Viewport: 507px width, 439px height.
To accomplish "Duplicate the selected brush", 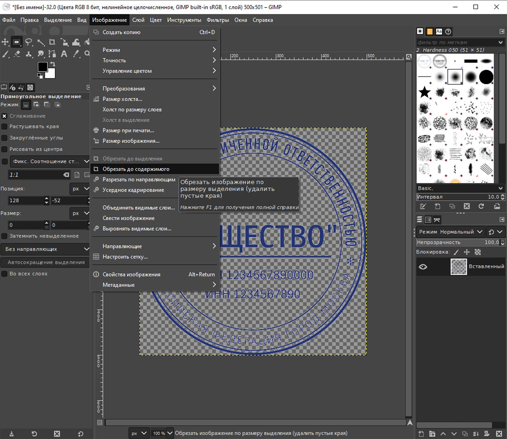I will [452, 206].
